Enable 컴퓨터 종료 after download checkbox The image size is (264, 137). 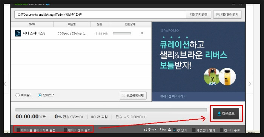tap(221, 130)
